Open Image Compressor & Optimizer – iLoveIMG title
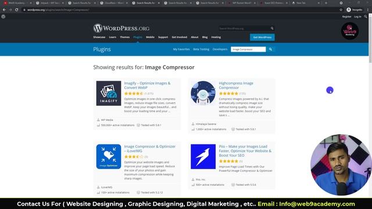Image resolution: width=372 pixels, height=209 pixels. pos(150,149)
